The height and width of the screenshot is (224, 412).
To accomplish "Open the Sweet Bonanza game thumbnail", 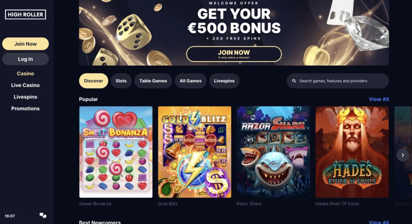I will [x=116, y=152].
